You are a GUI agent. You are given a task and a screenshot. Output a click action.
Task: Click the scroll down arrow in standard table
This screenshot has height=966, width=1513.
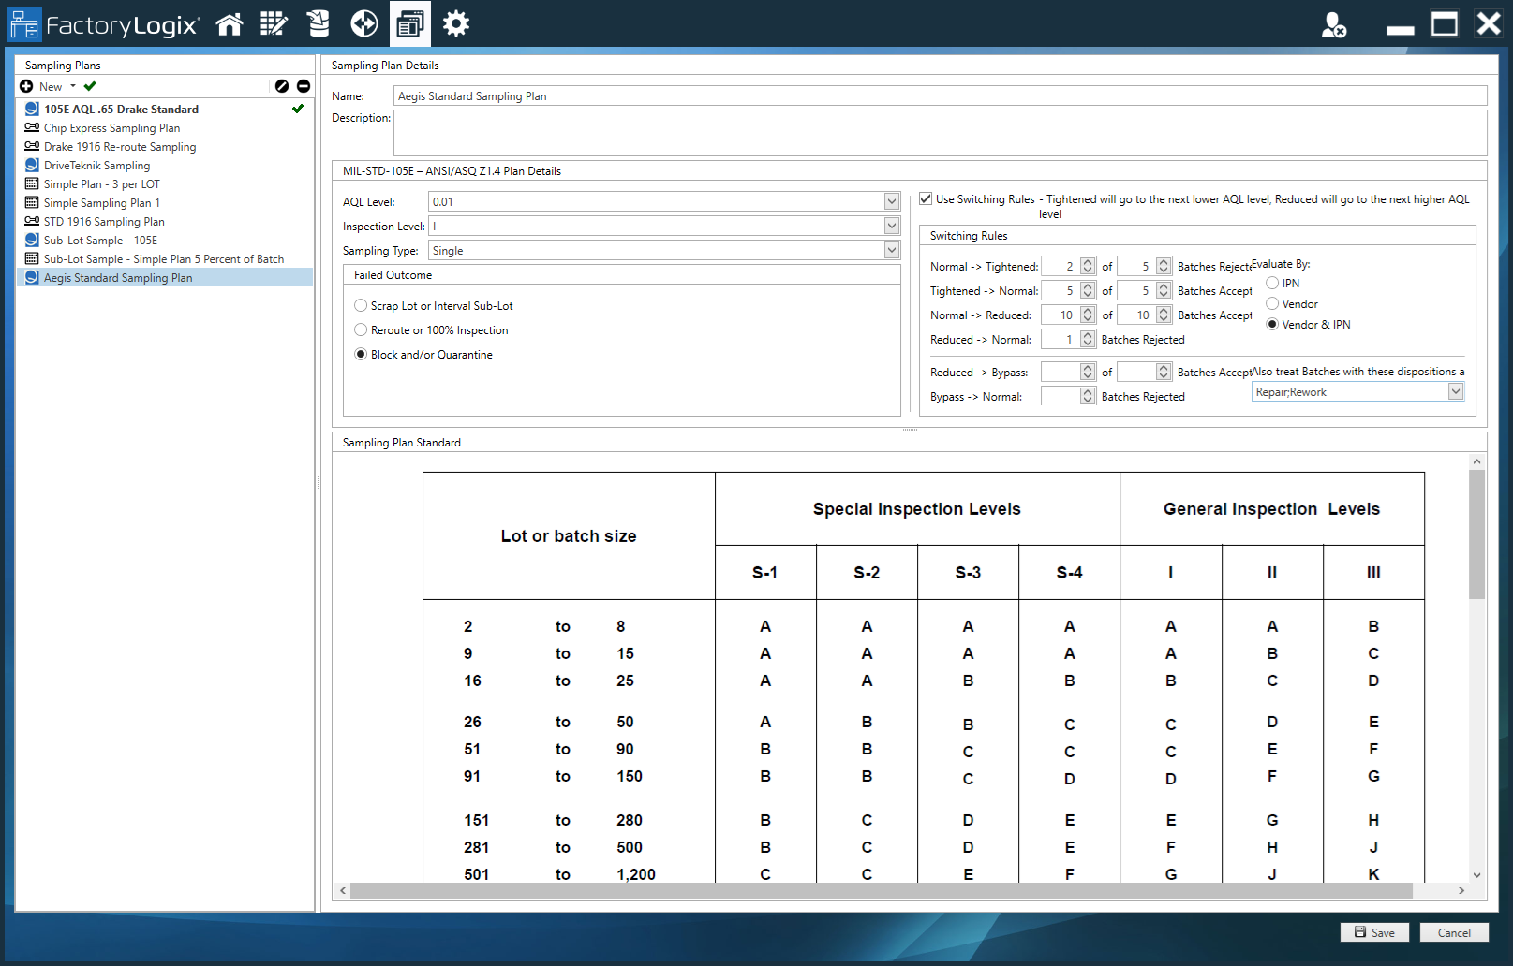(1476, 875)
